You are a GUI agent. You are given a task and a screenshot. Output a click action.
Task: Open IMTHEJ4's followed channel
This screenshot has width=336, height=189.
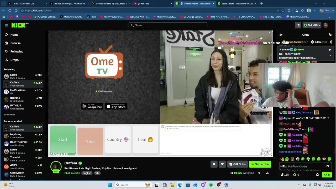tap(23, 107)
